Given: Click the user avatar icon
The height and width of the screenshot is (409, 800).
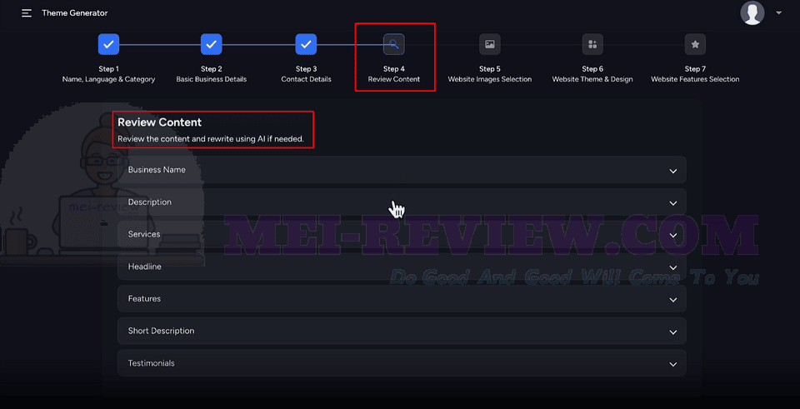Looking at the screenshot, I should click(752, 12).
